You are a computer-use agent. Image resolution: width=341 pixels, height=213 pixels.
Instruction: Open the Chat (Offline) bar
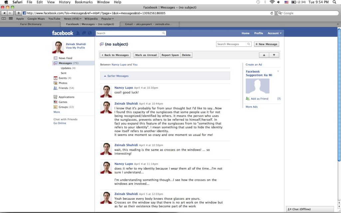[x=310, y=209]
